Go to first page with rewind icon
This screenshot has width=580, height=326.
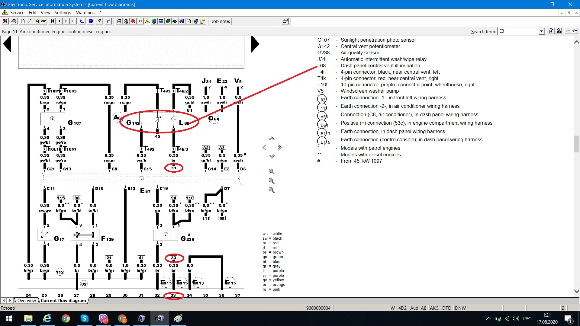pos(53,21)
